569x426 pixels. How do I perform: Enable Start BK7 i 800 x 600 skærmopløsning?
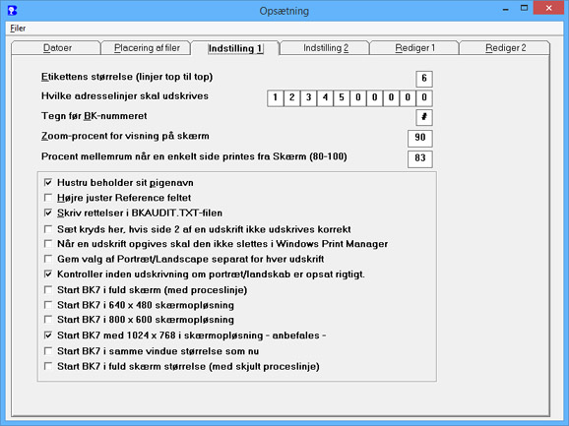[48, 320]
